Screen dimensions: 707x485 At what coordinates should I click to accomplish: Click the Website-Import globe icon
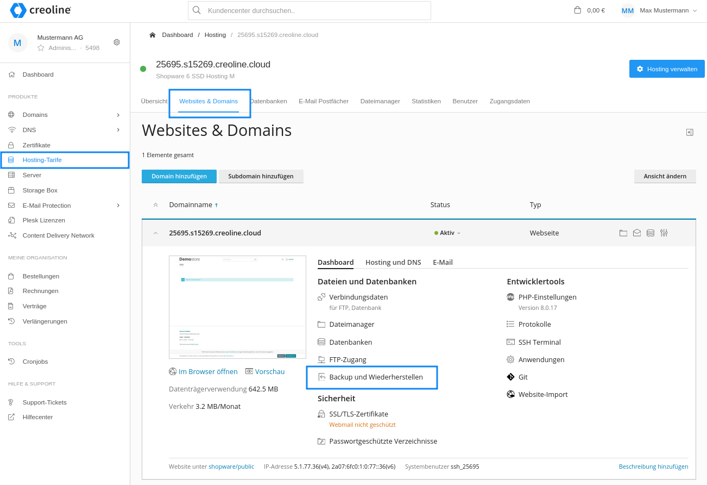click(x=510, y=394)
